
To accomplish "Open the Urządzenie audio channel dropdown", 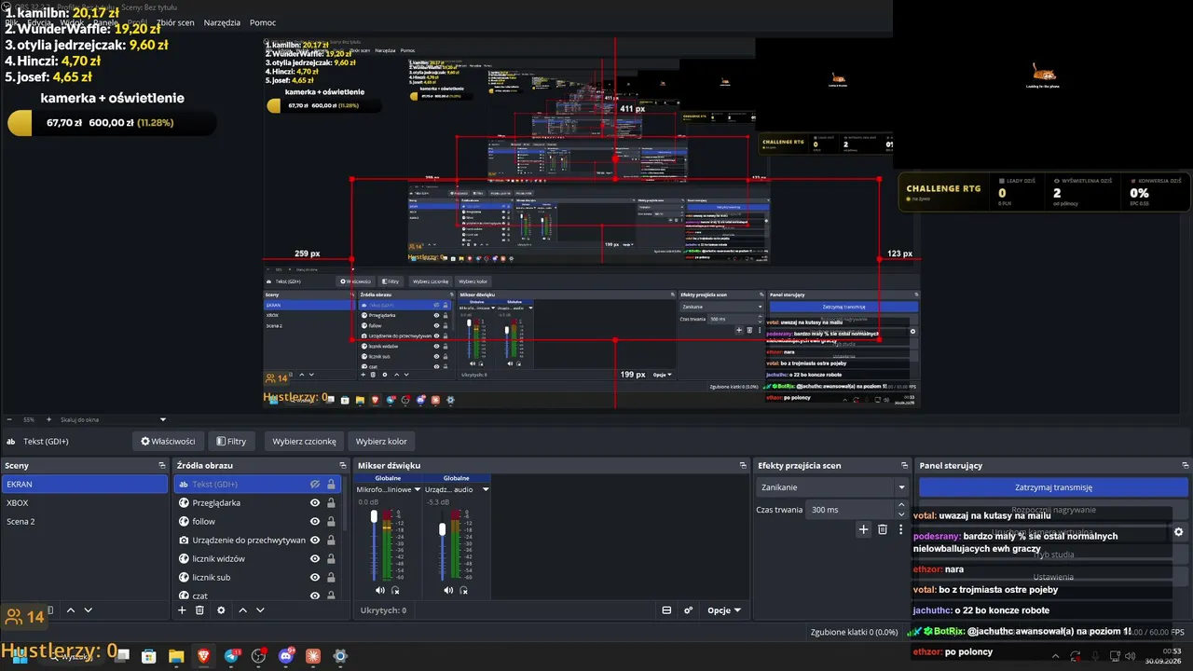I will (457, 489).
